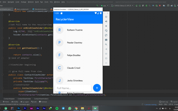
Task: Collapse the ContactViewHolder constructor fold marker
Action: (x=3, y=88)
